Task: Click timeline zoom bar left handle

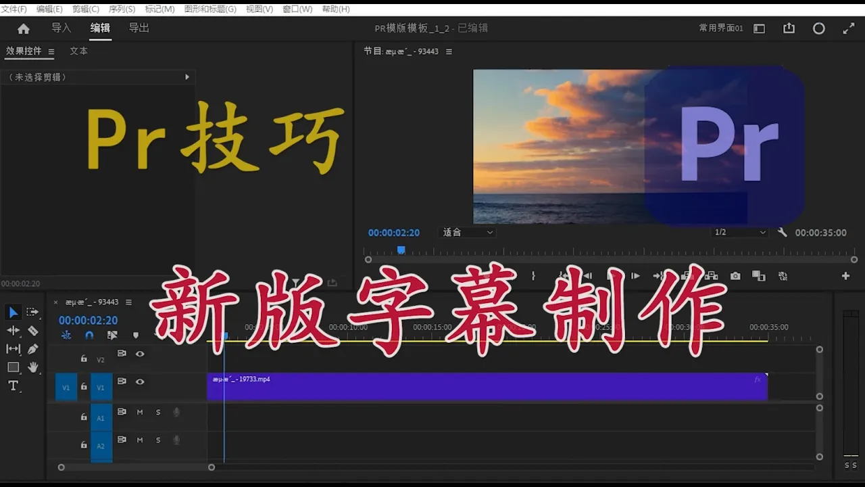Action: (61, 467)
